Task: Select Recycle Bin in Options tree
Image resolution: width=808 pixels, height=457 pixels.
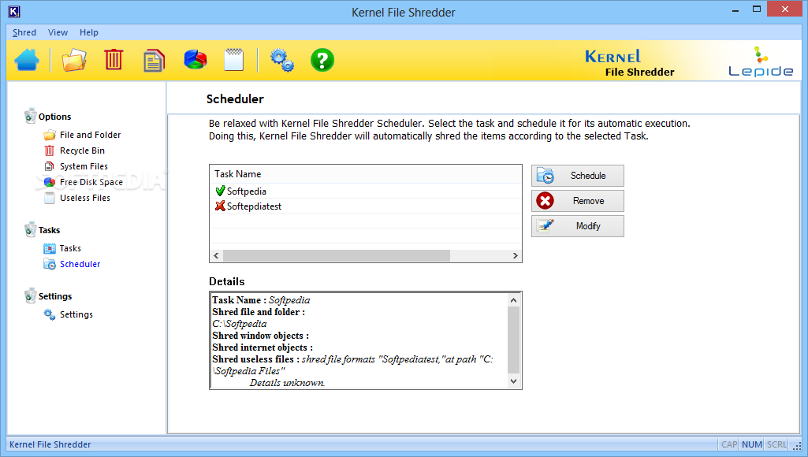Action: (x=82, y=151)
